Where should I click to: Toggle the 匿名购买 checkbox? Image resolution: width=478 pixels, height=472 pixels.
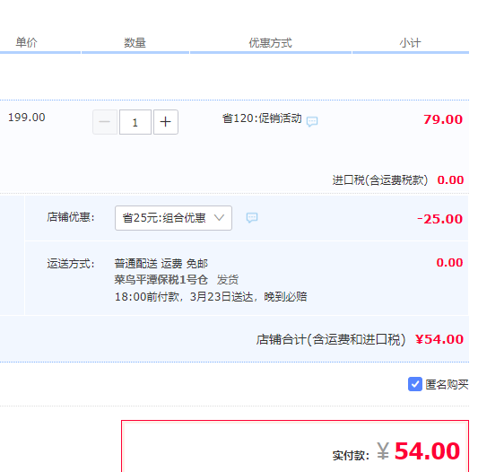415,384
